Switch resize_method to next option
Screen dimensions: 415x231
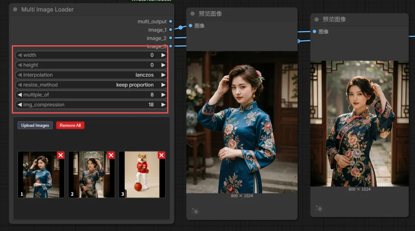(163, 85)
